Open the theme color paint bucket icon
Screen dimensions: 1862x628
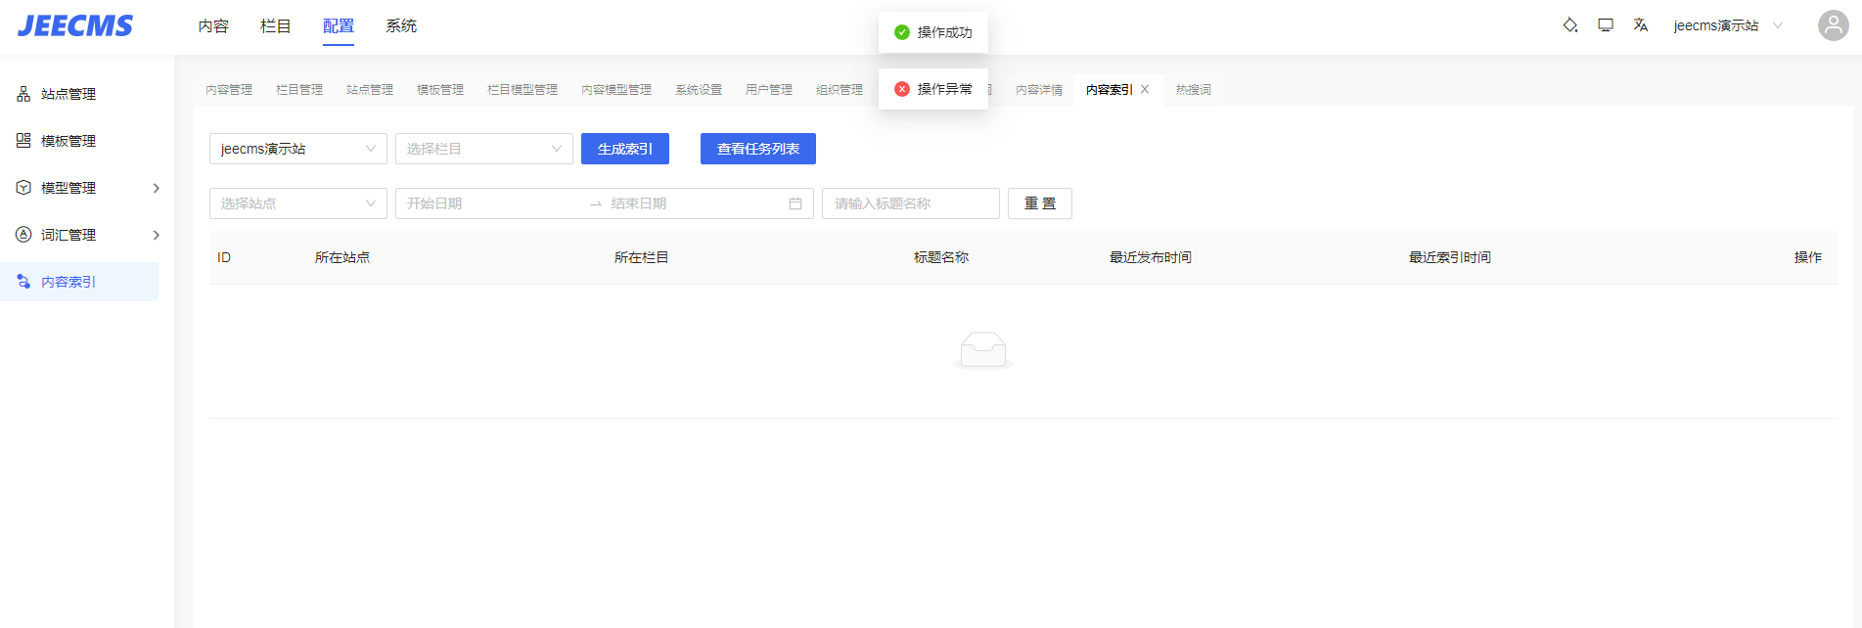(1570, 25)
